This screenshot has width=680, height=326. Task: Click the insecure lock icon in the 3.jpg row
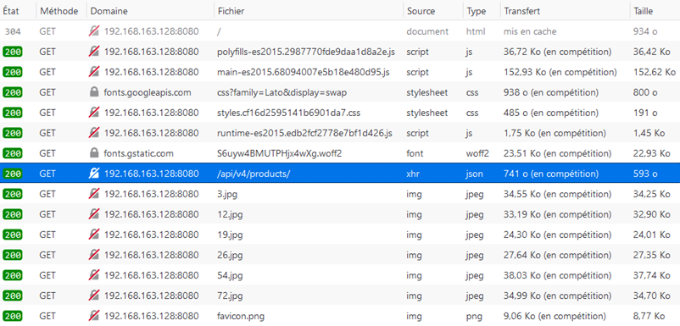[x=94, y=194]
